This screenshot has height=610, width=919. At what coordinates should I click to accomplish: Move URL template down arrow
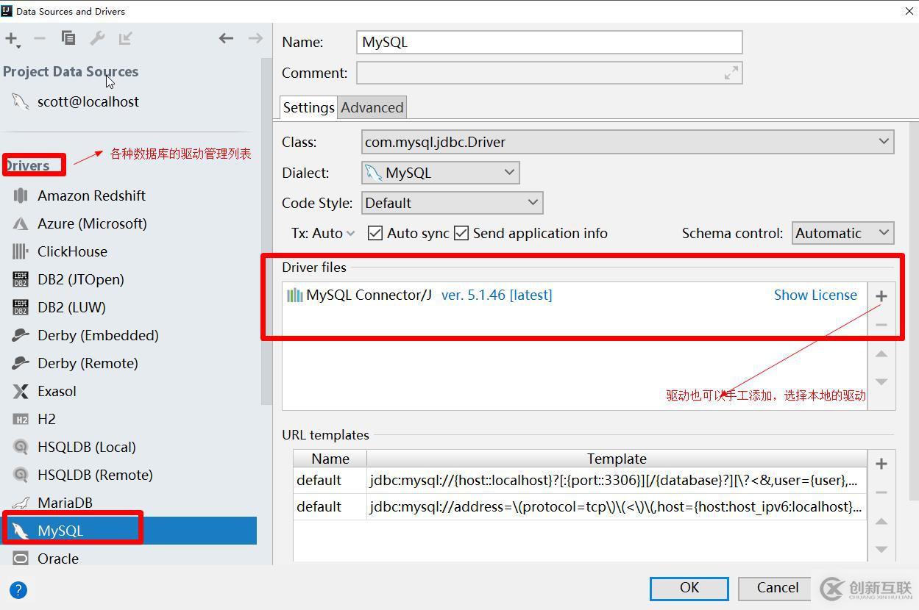pyautogui.click(x=881, y=550)
